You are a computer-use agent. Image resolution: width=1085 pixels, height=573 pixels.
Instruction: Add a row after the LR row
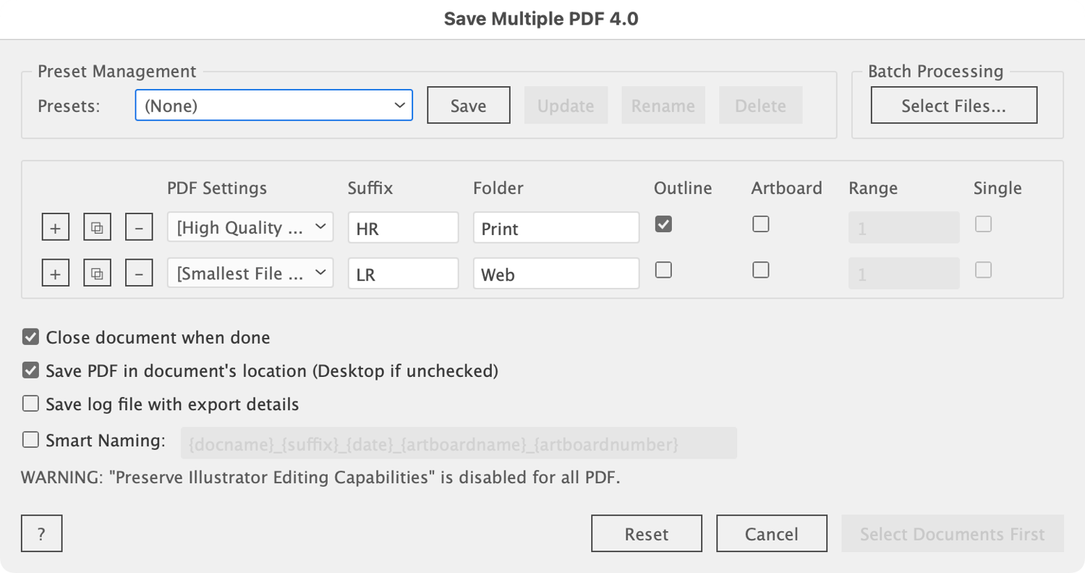(x=56, y=273)
